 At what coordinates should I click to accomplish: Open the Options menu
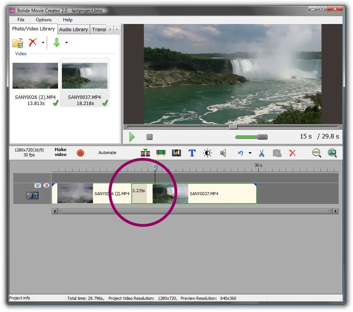(44, 20)
